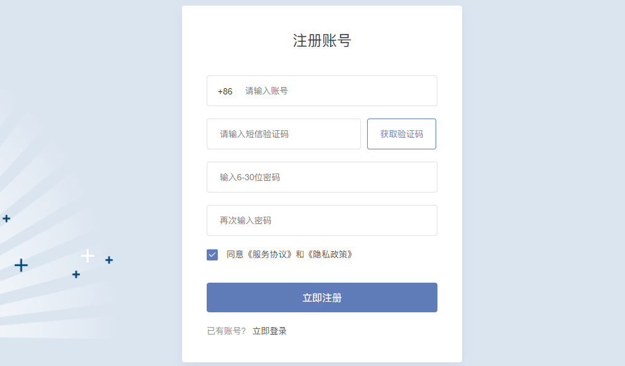The width and height of the screenshot is (625, 366).
Task: Go to the 立即登录 login link
Action: click(270, 331)
